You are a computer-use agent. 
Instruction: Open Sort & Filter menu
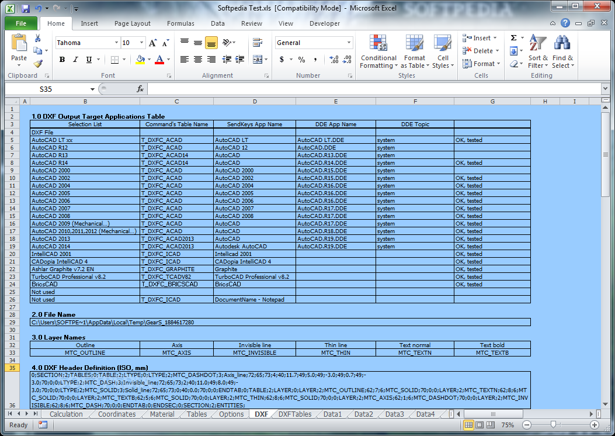[x=538, y=51]
